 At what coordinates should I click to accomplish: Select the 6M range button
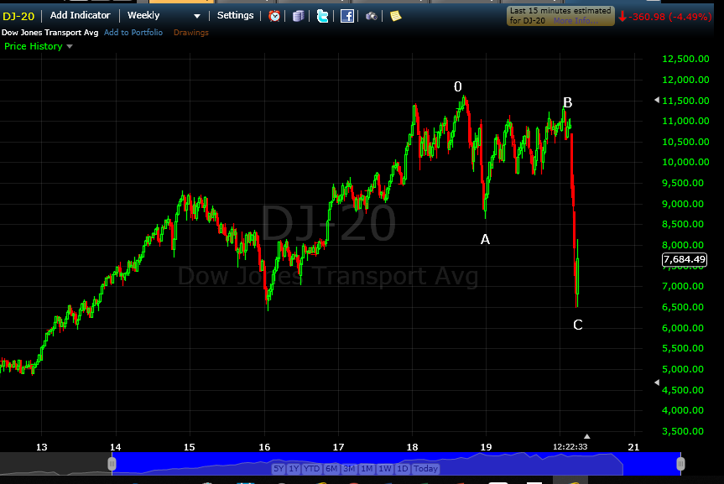pyautogui.click(x=331, y=468)
